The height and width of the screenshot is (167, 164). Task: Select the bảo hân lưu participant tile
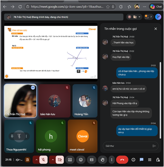pyautogui.click(x=54, y=101)
